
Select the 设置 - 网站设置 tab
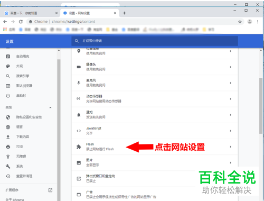[90, 13]
